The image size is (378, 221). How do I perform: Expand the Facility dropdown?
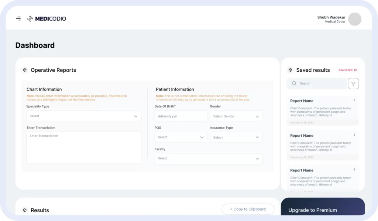[208, 159]
